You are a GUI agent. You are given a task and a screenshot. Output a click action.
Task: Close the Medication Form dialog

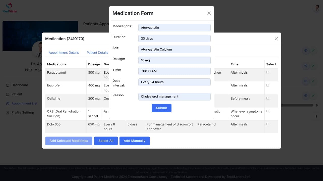click(209, 13)
